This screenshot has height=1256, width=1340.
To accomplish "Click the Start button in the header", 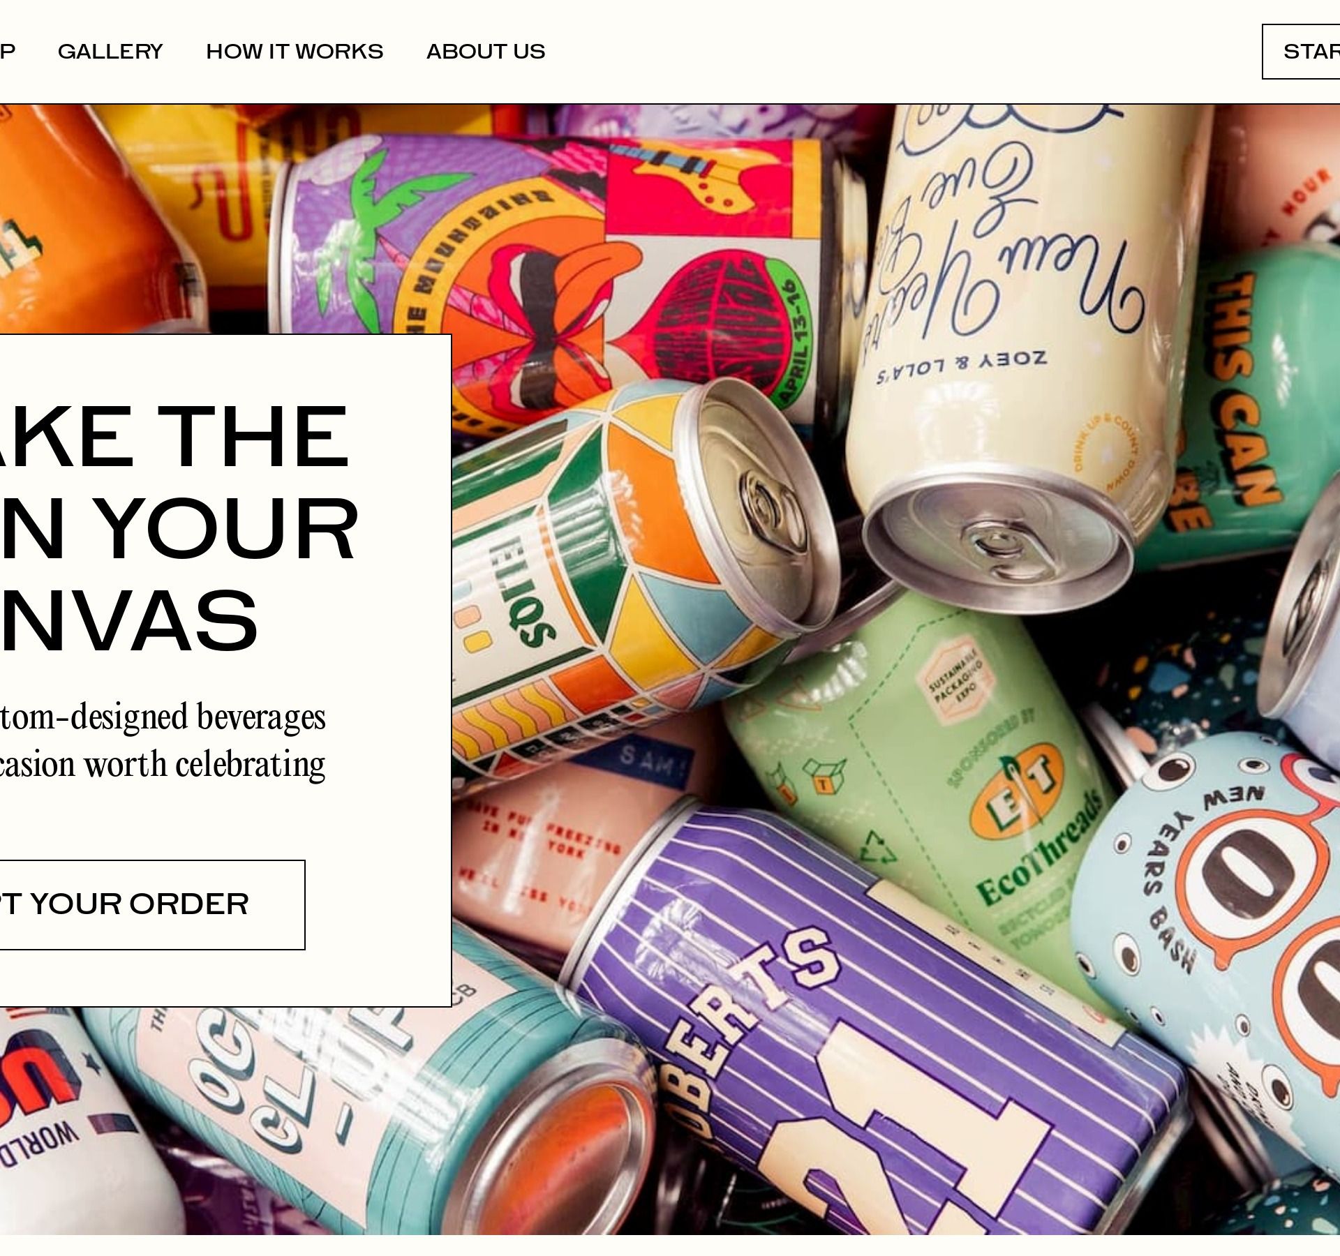I will coord(1301,52).
